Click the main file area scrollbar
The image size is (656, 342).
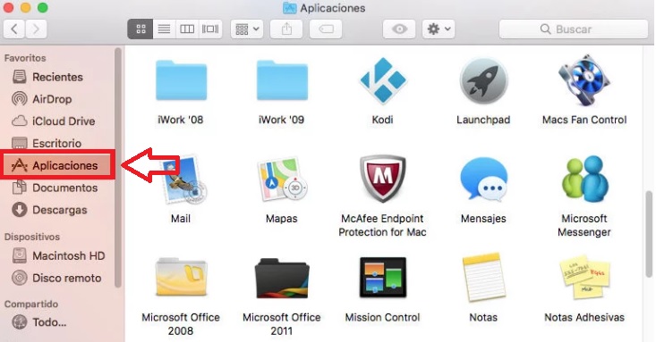[650, 234]
